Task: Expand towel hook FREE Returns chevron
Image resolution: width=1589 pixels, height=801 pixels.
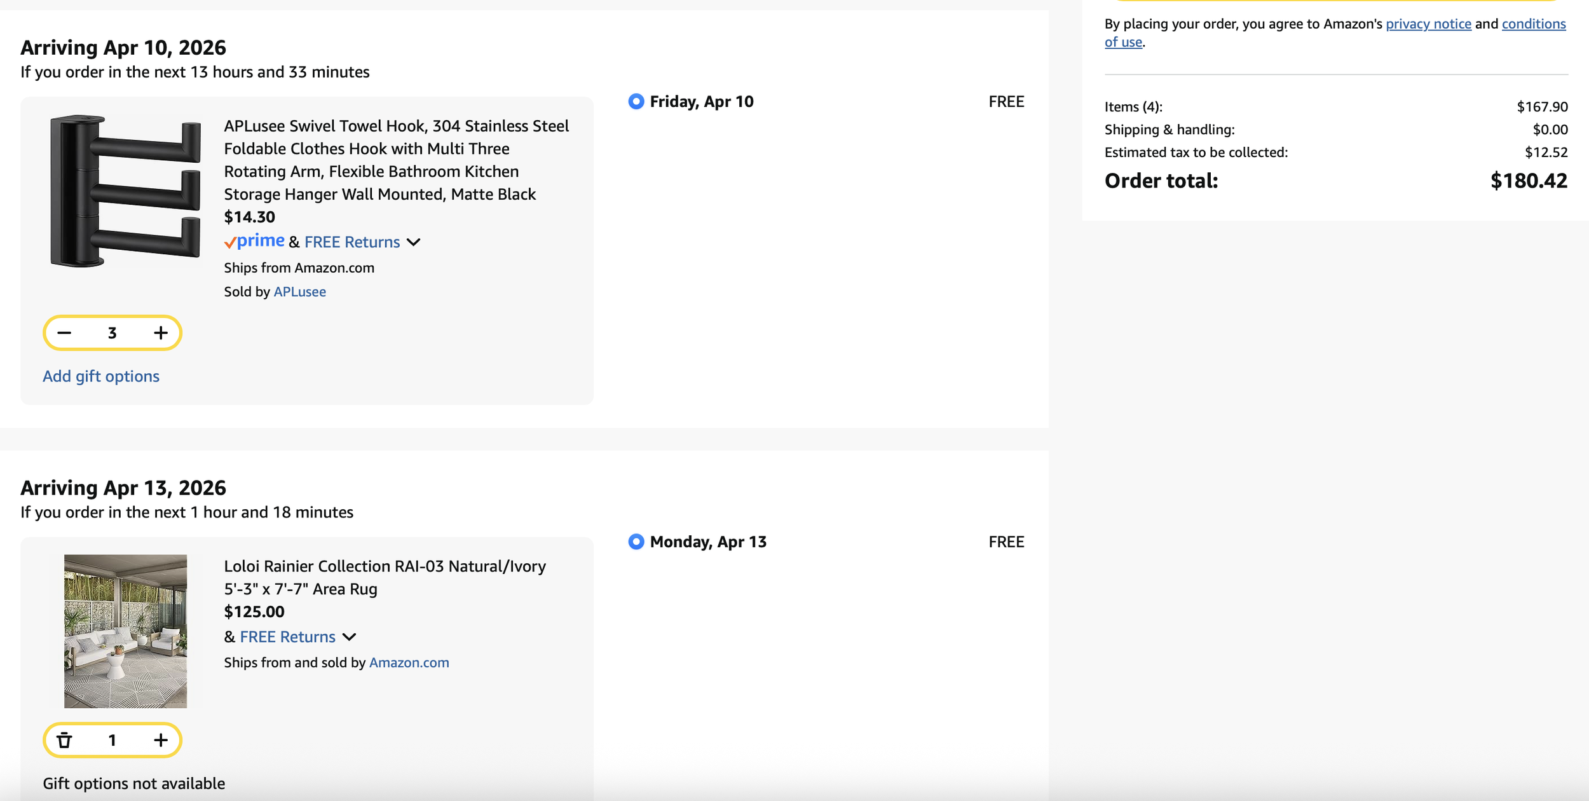Action: click(x=414, y=242)
